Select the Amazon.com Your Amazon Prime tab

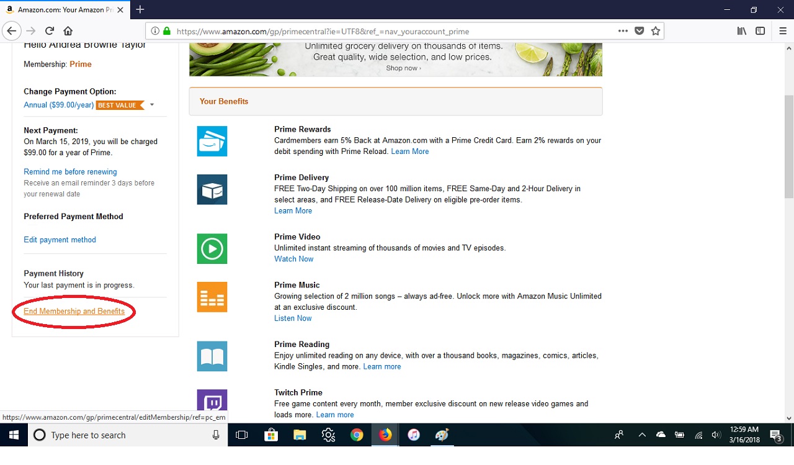point(65,10)
